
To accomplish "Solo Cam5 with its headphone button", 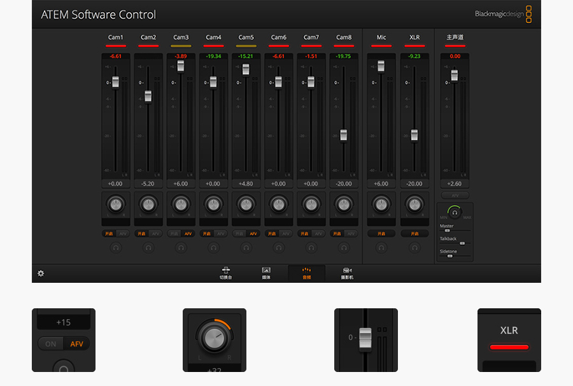I will [246, 248].
